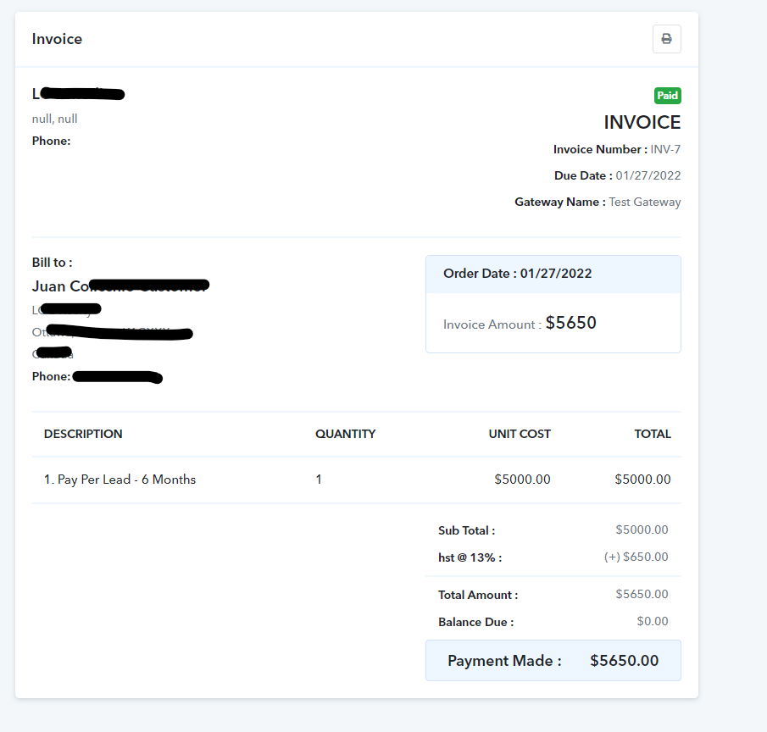Select the Pay Per Lead - 6 Months item

point(119,480)
